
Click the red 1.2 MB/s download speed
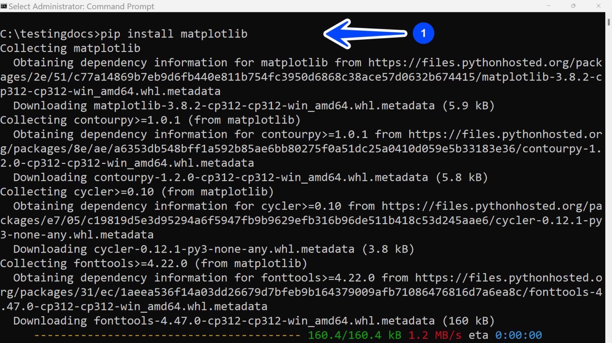click(x=435, y=335)
